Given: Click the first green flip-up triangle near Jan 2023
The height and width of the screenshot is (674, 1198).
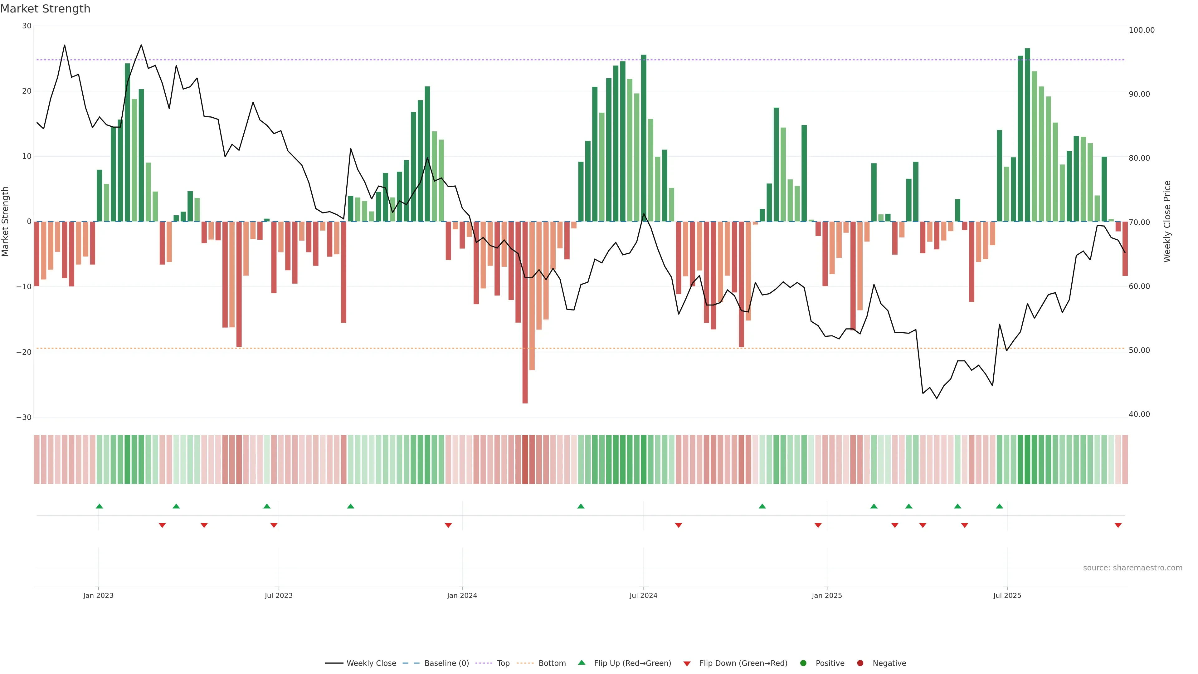Looking at the screenshot, I should [x=99, y=506].
